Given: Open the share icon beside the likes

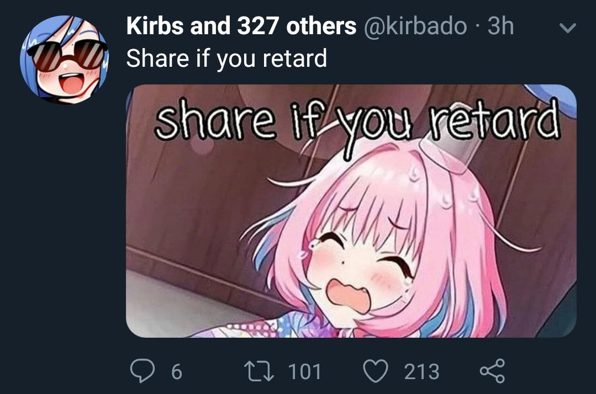Looking at the screenshot, I should [493, 371].
